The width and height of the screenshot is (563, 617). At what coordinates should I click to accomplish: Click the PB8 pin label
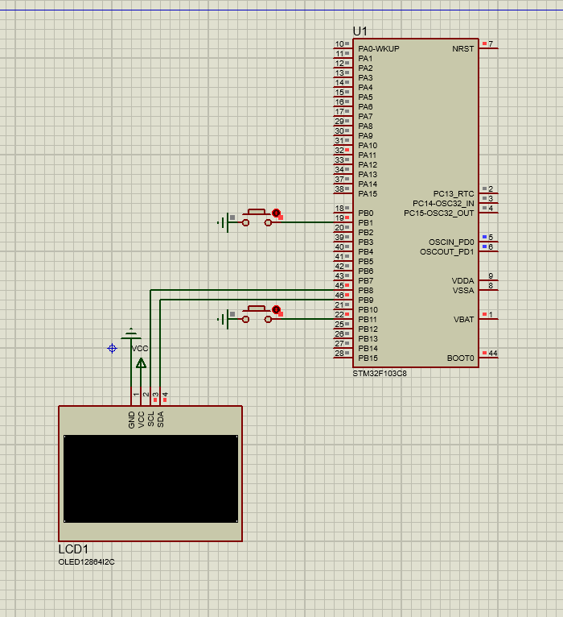tap(366, 291)
